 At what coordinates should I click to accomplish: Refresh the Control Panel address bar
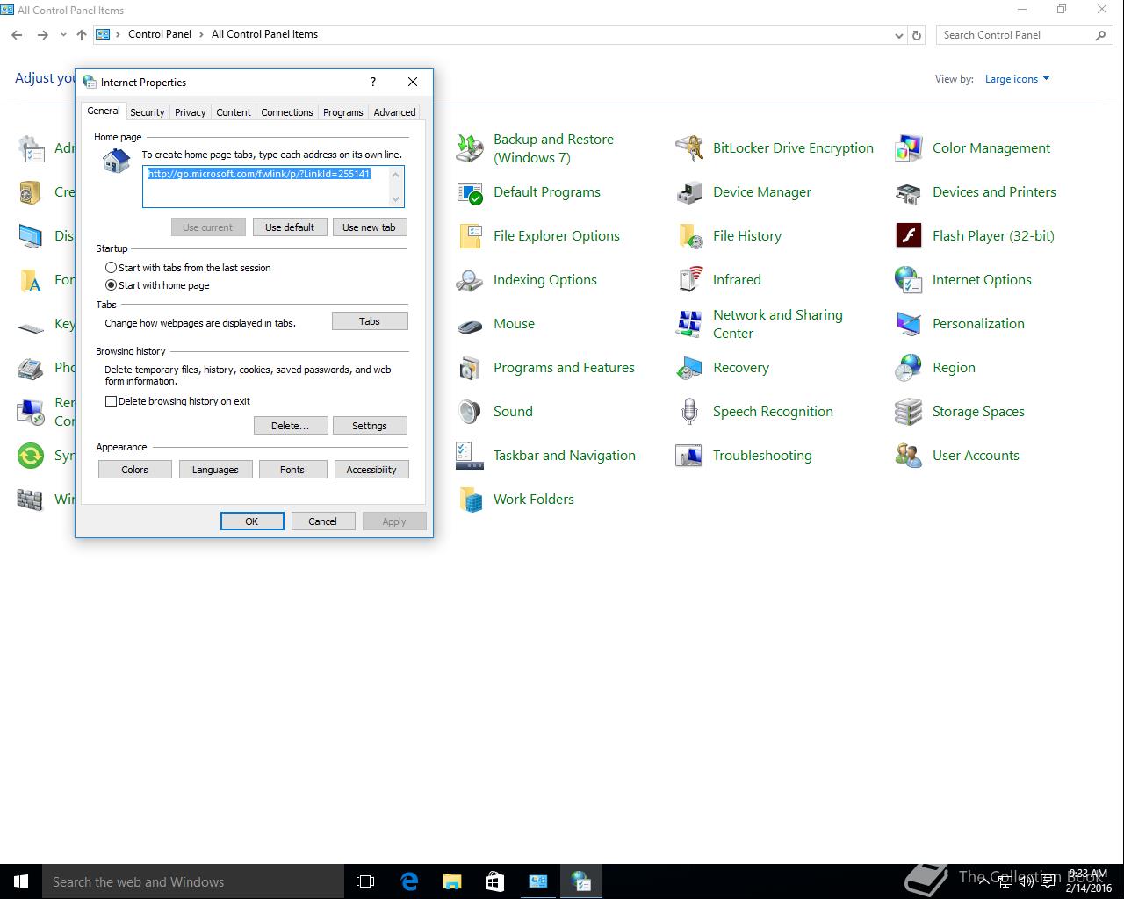tap(917, 35)
